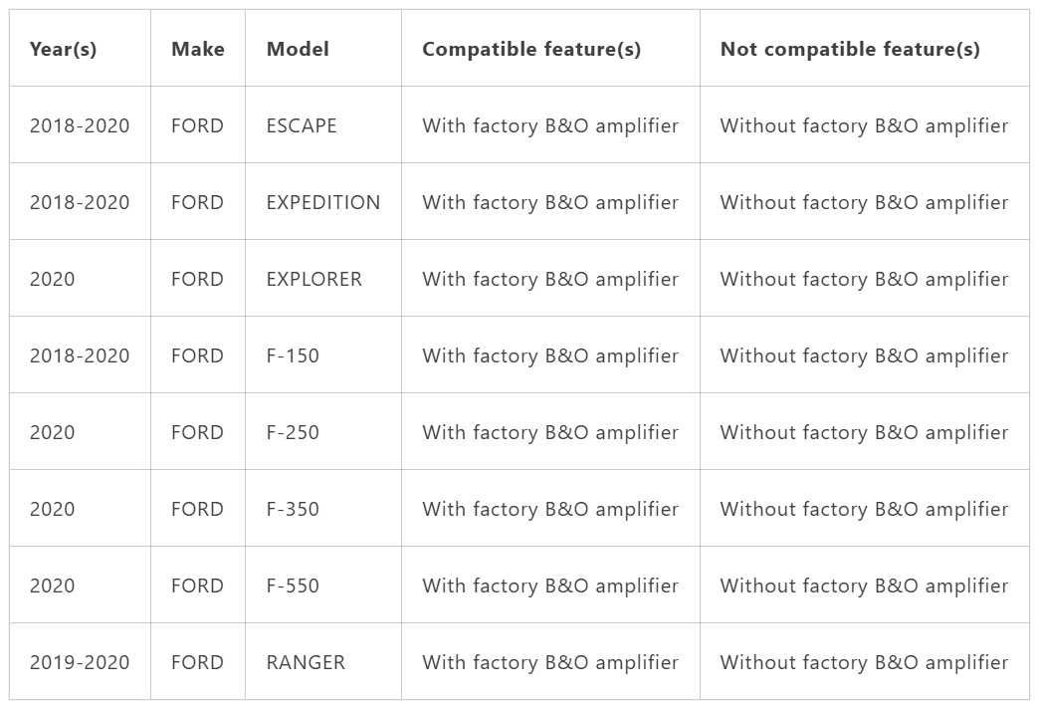Click not compatible text in EXPLORER row
1040x704 pixels.
click(x=864, y=280)
